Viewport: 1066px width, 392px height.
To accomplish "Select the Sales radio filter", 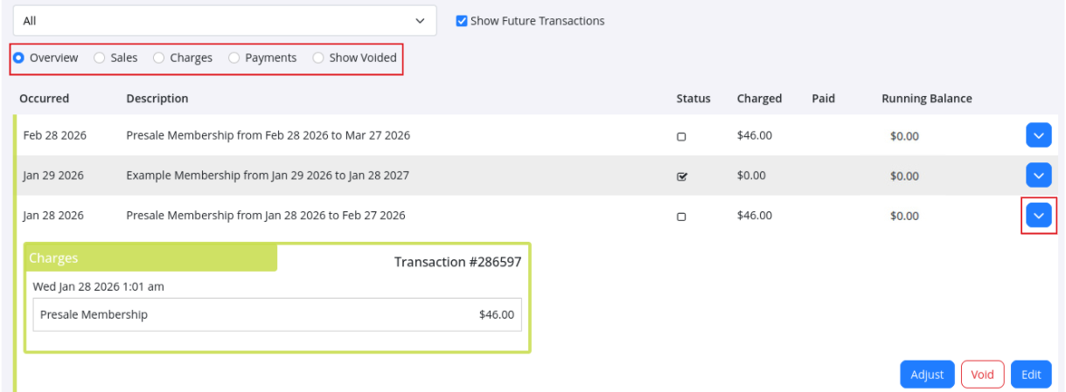I will [x=100, y=58].
